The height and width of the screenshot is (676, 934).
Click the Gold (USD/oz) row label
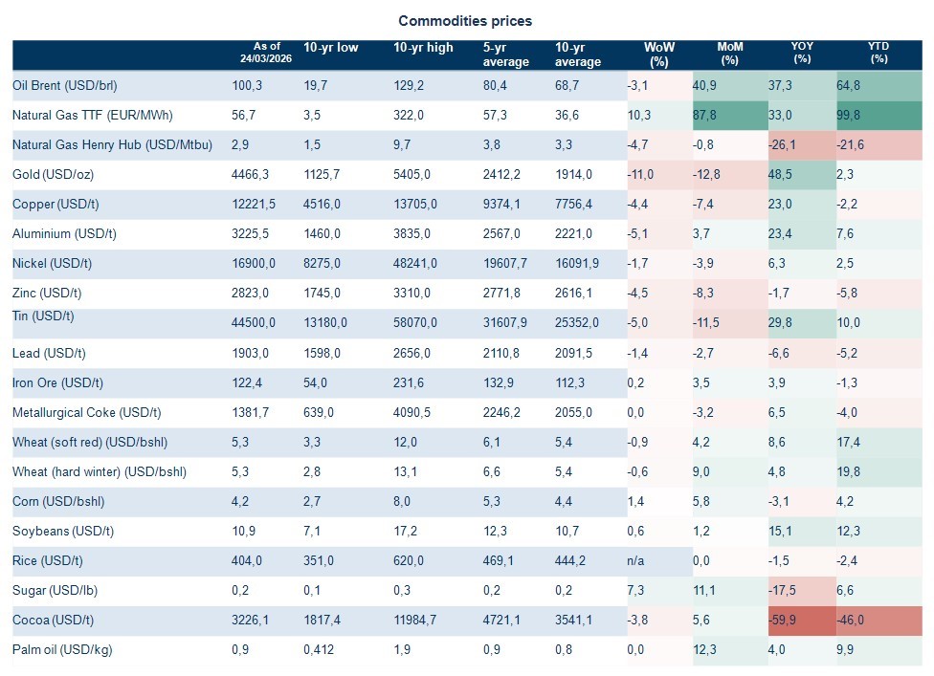pos(53,175)
